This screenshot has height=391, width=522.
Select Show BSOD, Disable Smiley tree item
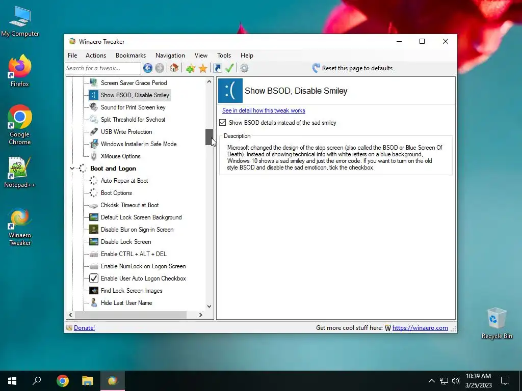pyautogui.click(x=135, y=95)
